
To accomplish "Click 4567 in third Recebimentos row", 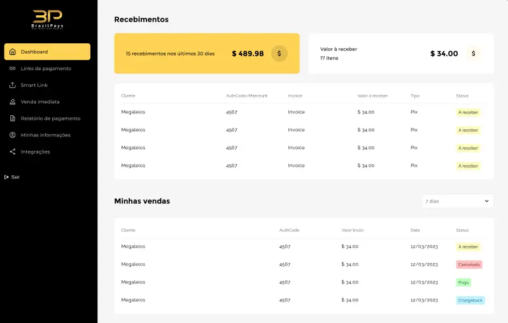I will click(232, 148).
